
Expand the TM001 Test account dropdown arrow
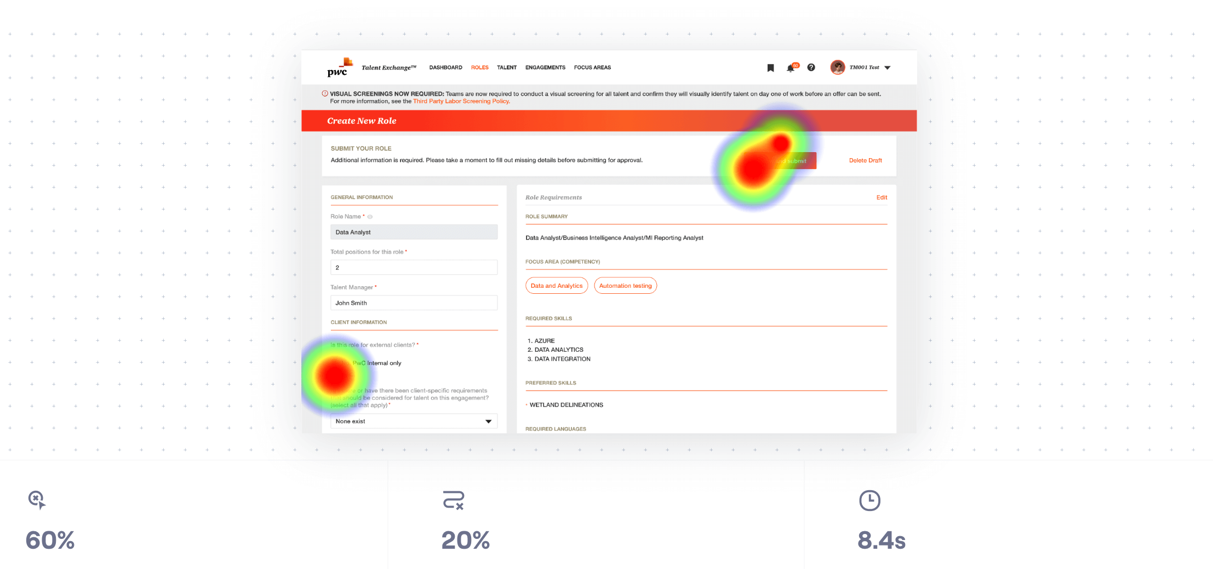point(888,68)
